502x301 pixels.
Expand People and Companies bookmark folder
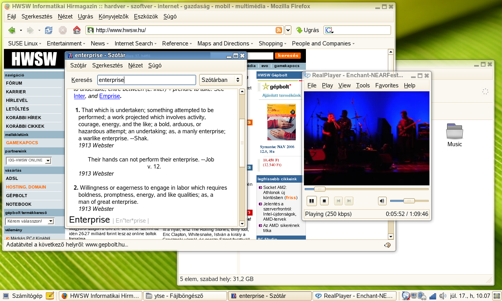coord(323,44)
